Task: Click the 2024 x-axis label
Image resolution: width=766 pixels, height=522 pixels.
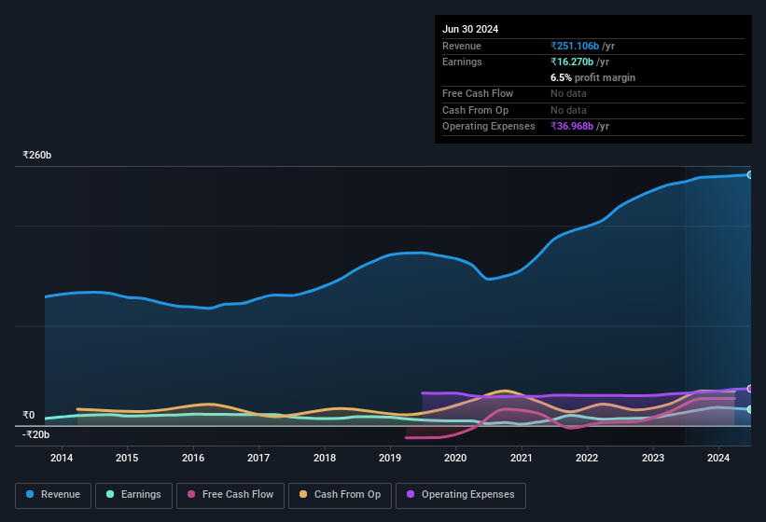Action: (718, 458)
